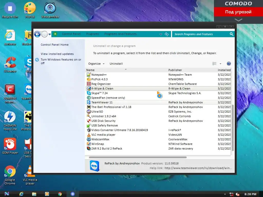The image size is (263, 197).
Task: Click the SpeedFan icon in program list
Action: [x=89, y=98]
